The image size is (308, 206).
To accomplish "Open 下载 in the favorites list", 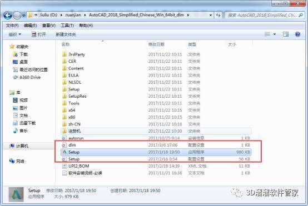I will (20, 54).
